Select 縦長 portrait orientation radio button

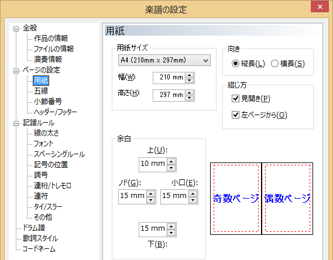pos(235,64)
